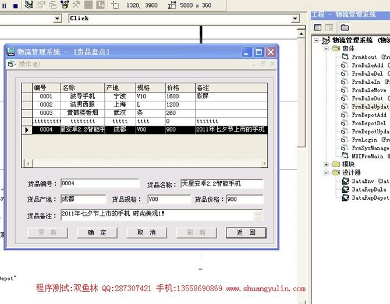
Task: Select FrmDepotAdd in project tree
Action: click(x=369, y=115)
